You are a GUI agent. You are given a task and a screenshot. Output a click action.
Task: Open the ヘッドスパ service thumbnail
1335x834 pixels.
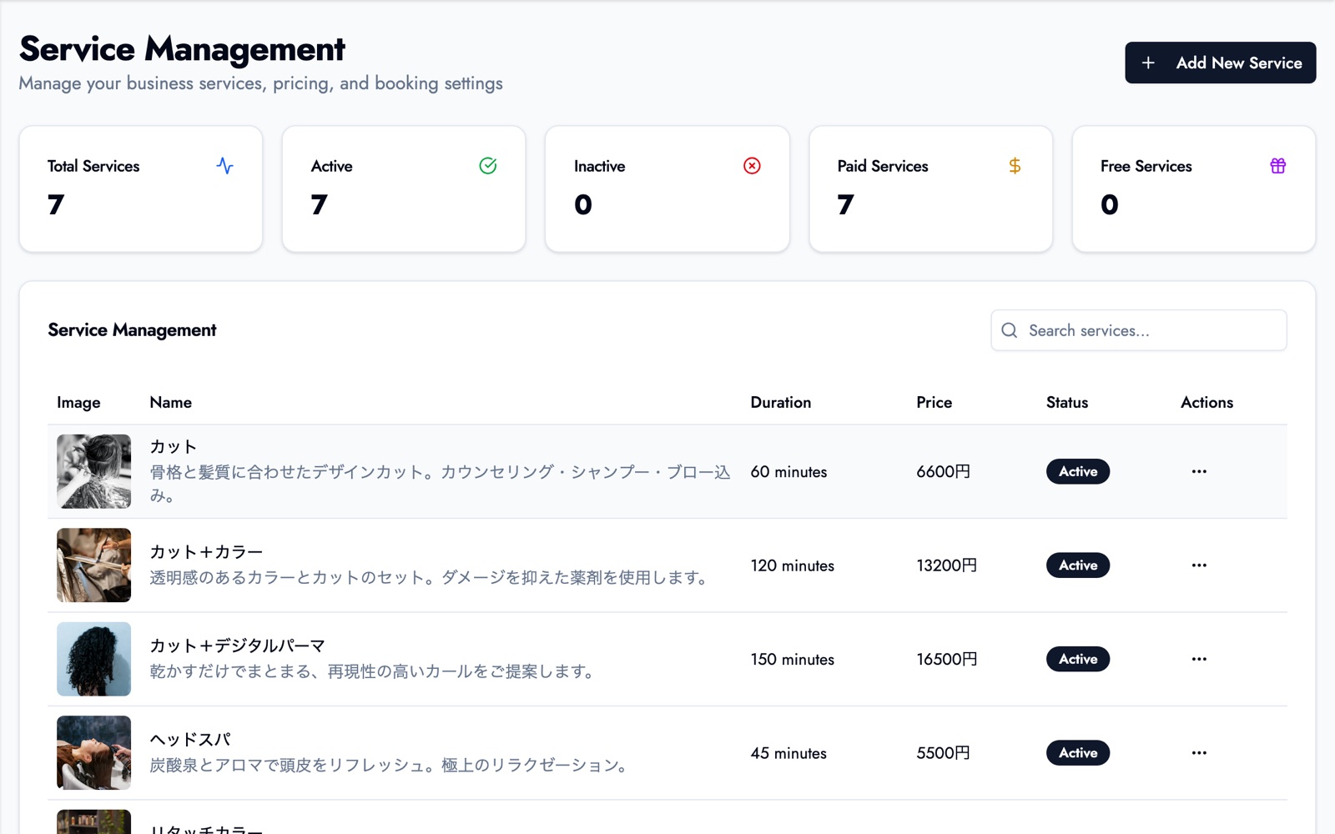[93, 753]
